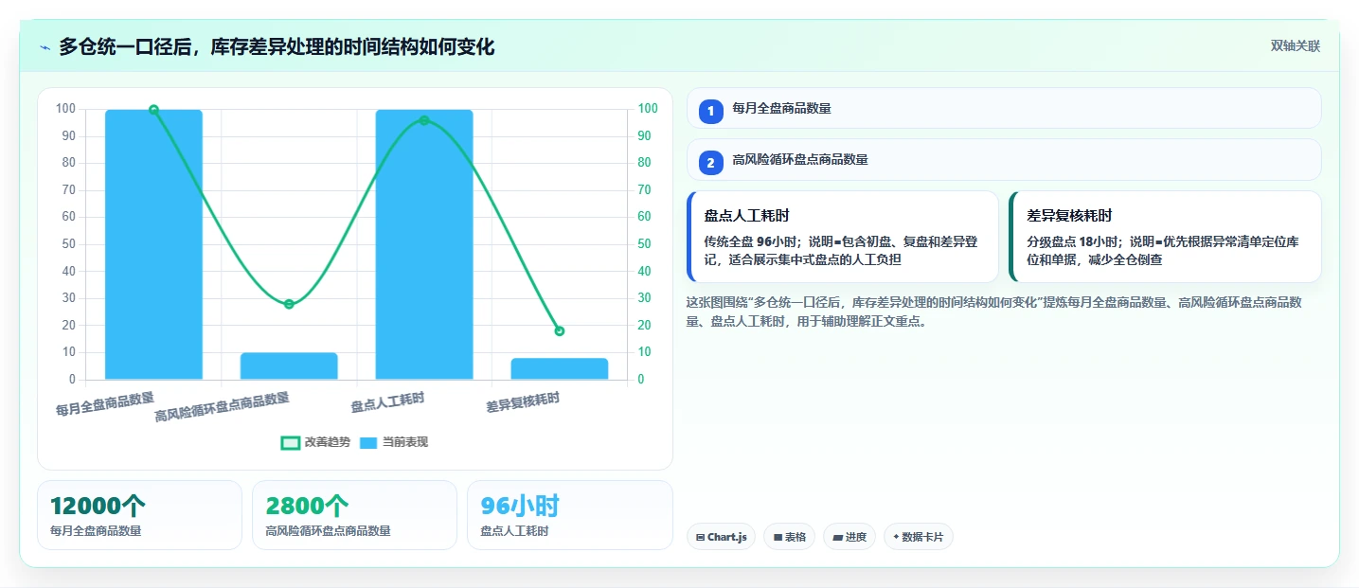This screenshot has height=588, width=1359.
Task: Click the trend line point at value 18
Action: 560,331
